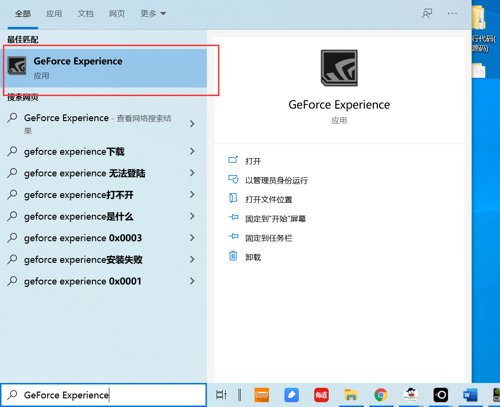
Task: Click the large GeForce Experience logo in preview pane
Action: (339, 68)
